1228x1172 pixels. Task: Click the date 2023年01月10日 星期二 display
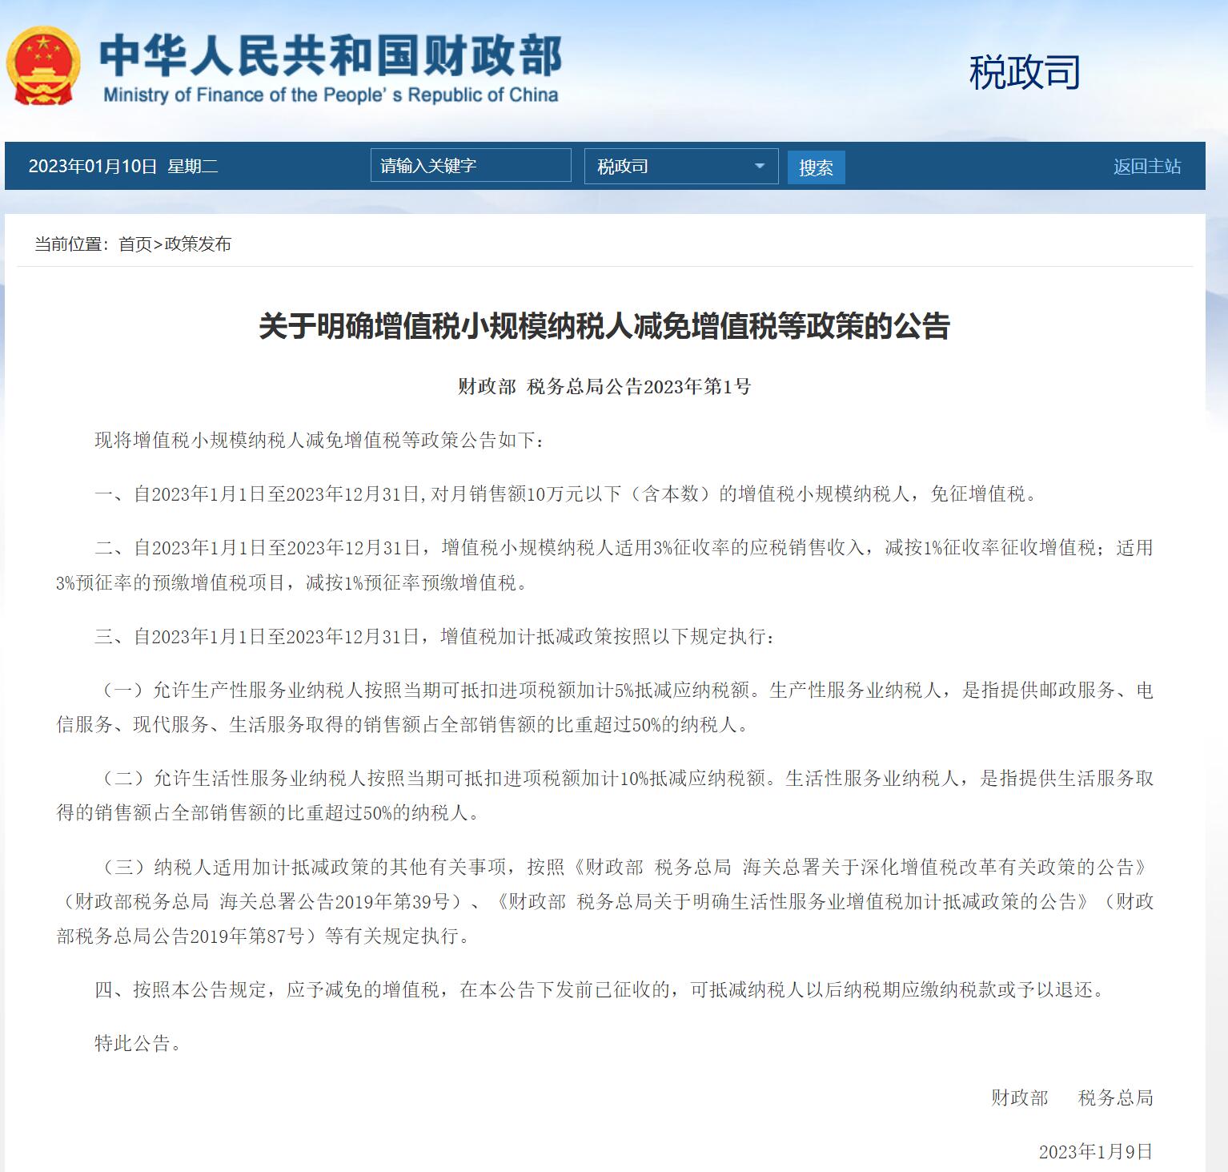click(x=124, y=166)
